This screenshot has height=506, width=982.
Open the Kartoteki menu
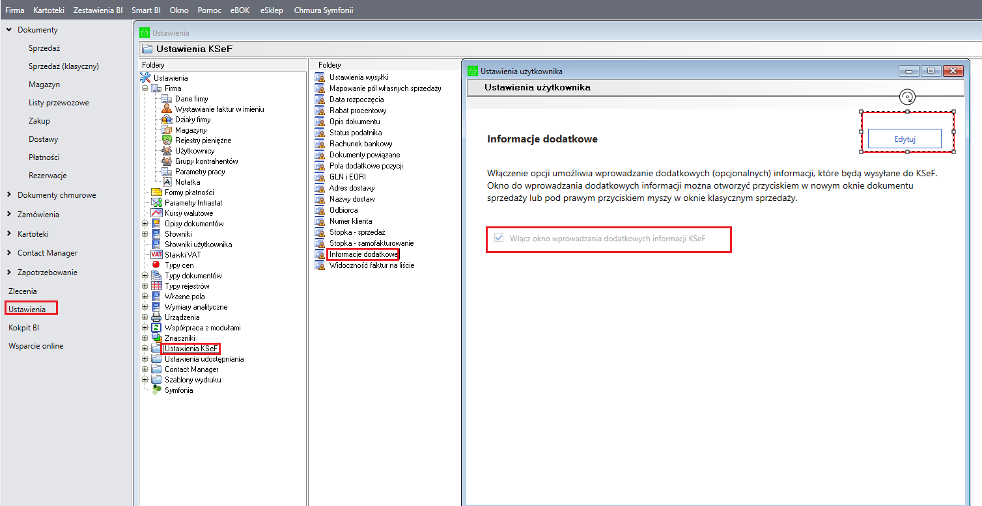coord(49,10)
